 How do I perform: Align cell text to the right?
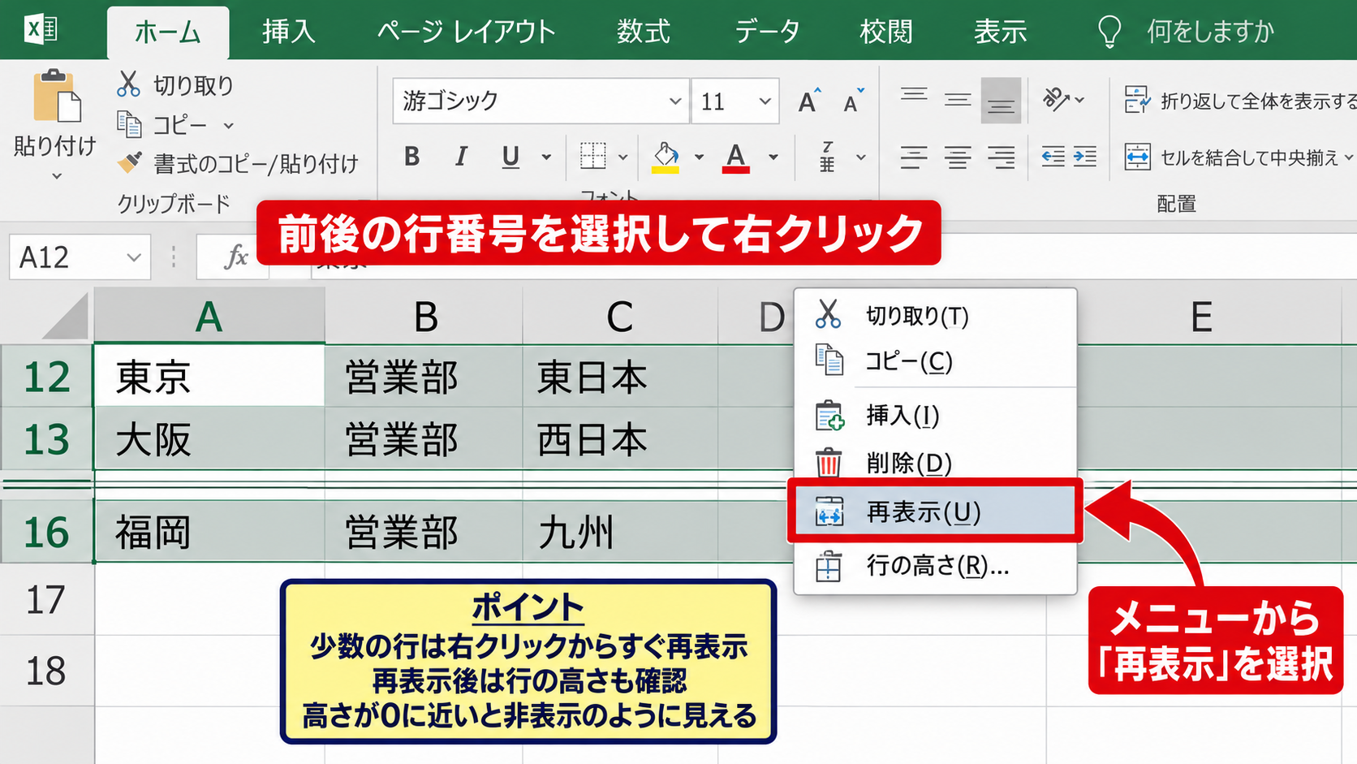point(1001,157)
